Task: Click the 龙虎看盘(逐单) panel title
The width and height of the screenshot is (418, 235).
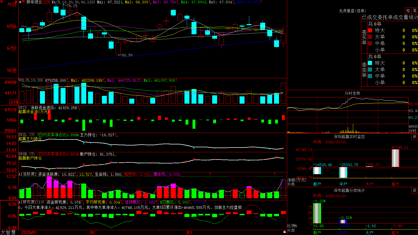Action: coord(352,11)
